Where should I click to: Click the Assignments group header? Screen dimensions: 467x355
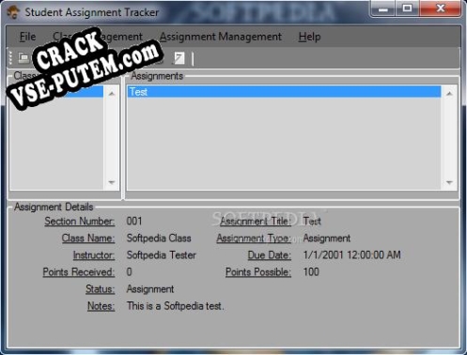157,76
